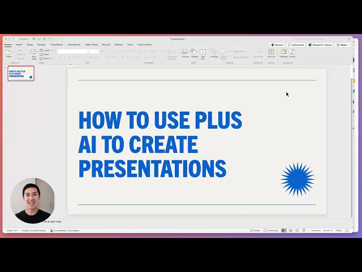Expand the Section dropdown
362x272 pixels.
(x=46, y=58)
